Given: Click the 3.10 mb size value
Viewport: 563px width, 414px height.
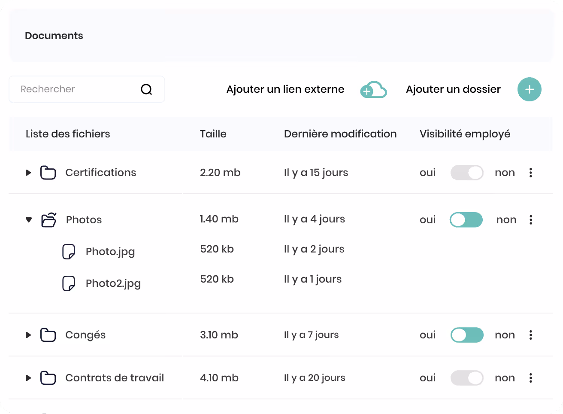Looking at the screenshot, I should 219,335.
